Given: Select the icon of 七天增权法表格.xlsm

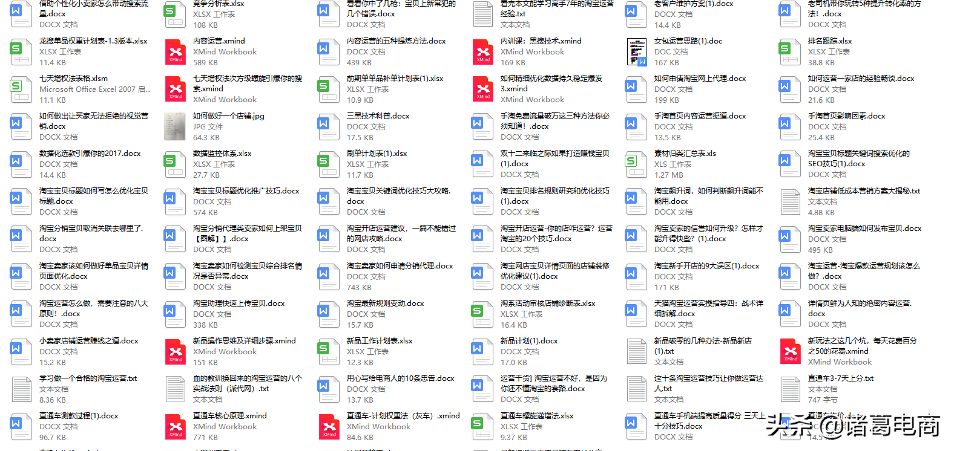Looking at the screenshot, I should coord(21,89).
